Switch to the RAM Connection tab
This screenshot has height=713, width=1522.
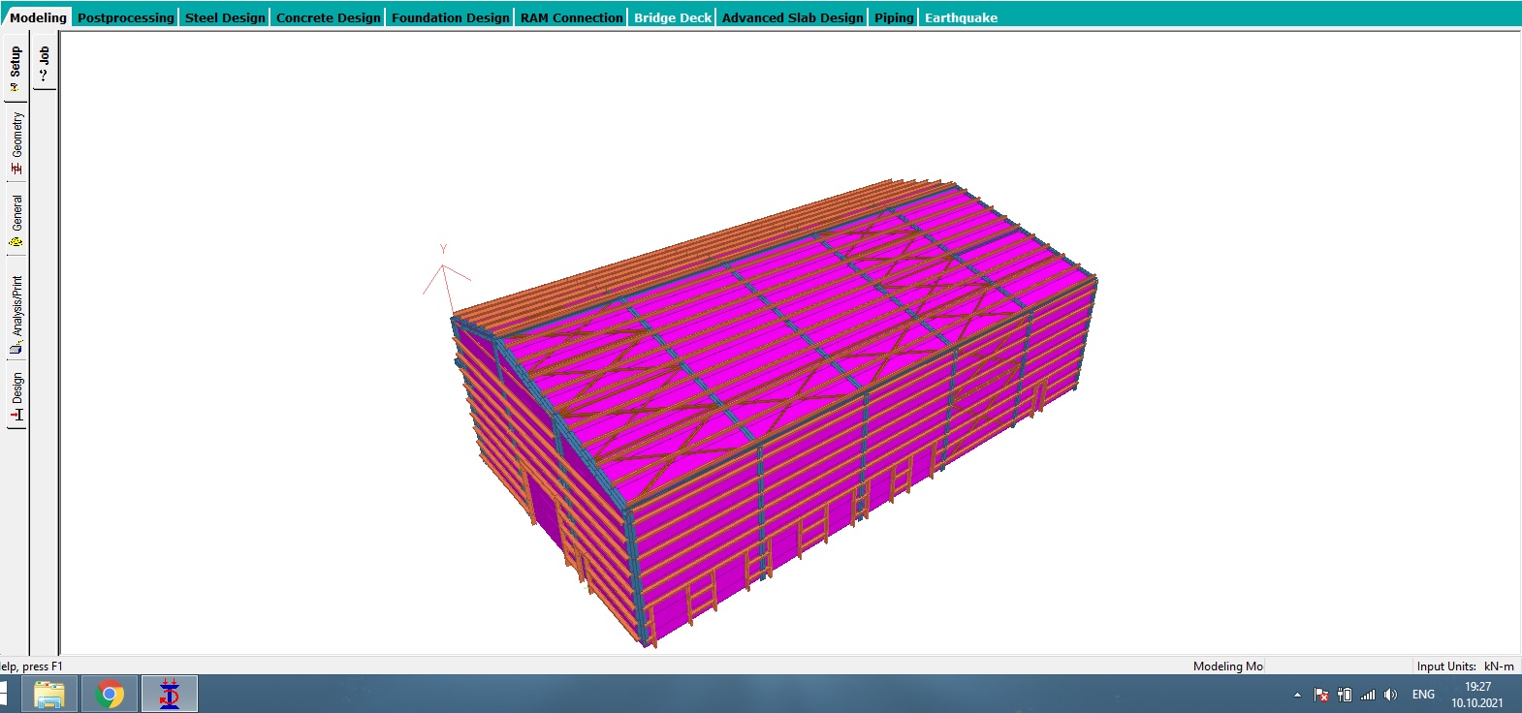[x=572, y=17]
